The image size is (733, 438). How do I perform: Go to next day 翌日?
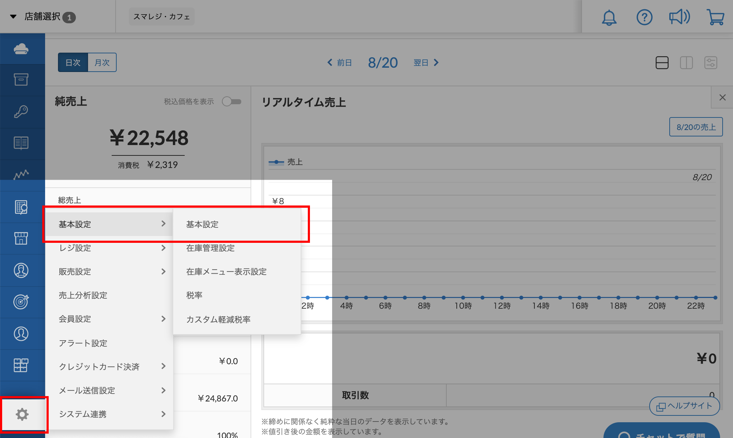426,63
